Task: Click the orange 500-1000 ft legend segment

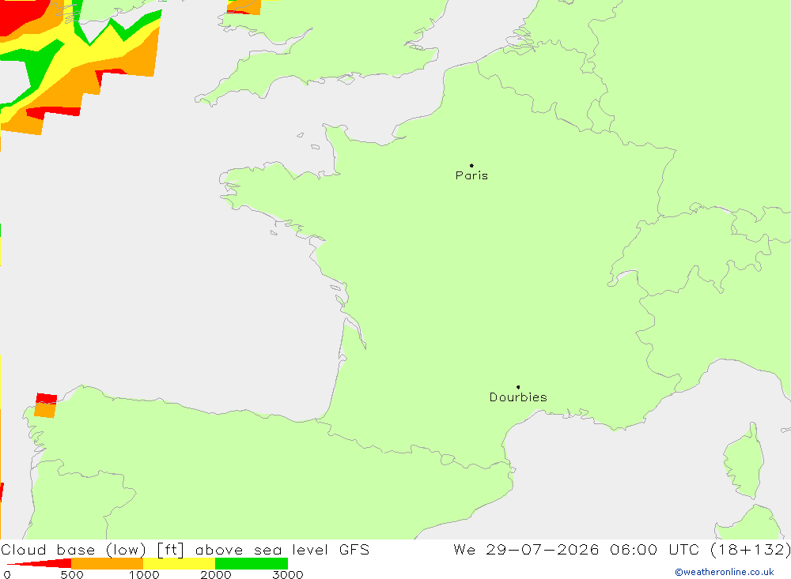Action: click(108, 563)
